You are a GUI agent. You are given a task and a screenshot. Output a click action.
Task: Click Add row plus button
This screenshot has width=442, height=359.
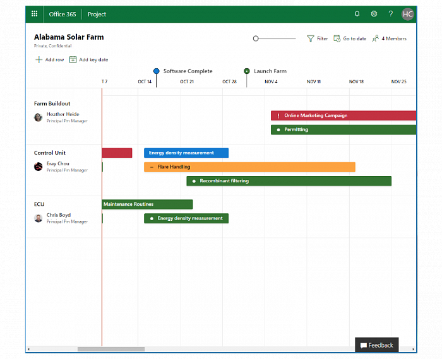coord(39,60)
